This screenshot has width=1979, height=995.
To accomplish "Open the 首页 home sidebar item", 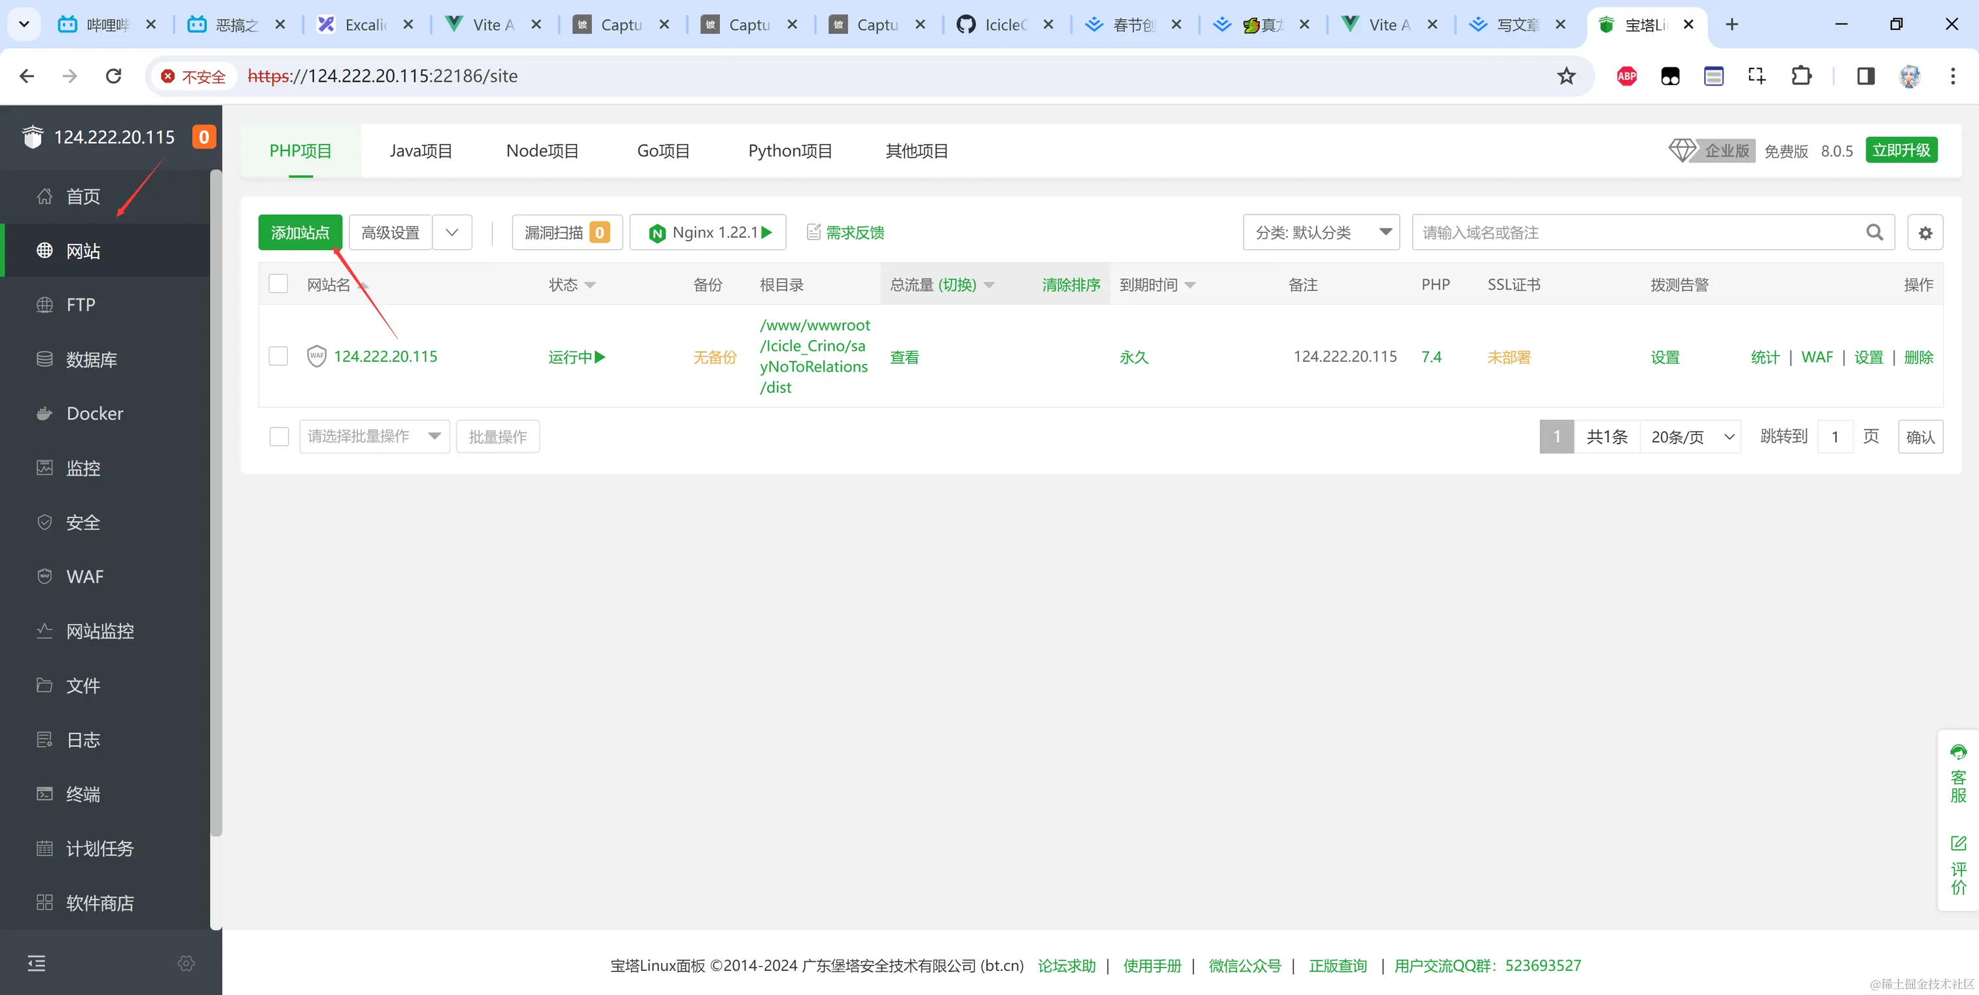I will (106, 196).
